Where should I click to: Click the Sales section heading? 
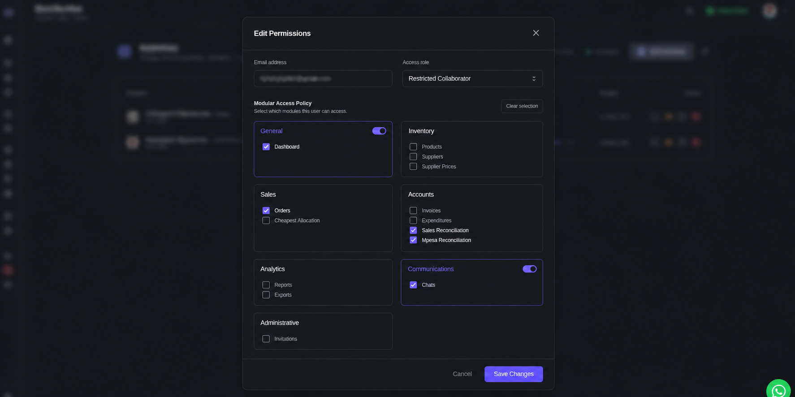pyautogui.click(x=268, y=194)
